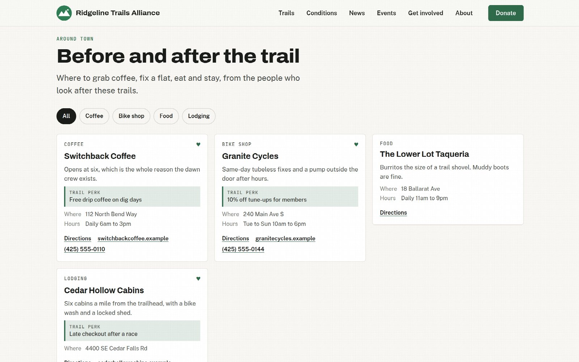Click The Lower Lot Taqueria title
This screenshot has height=362, width=579.
coord(424,154)
